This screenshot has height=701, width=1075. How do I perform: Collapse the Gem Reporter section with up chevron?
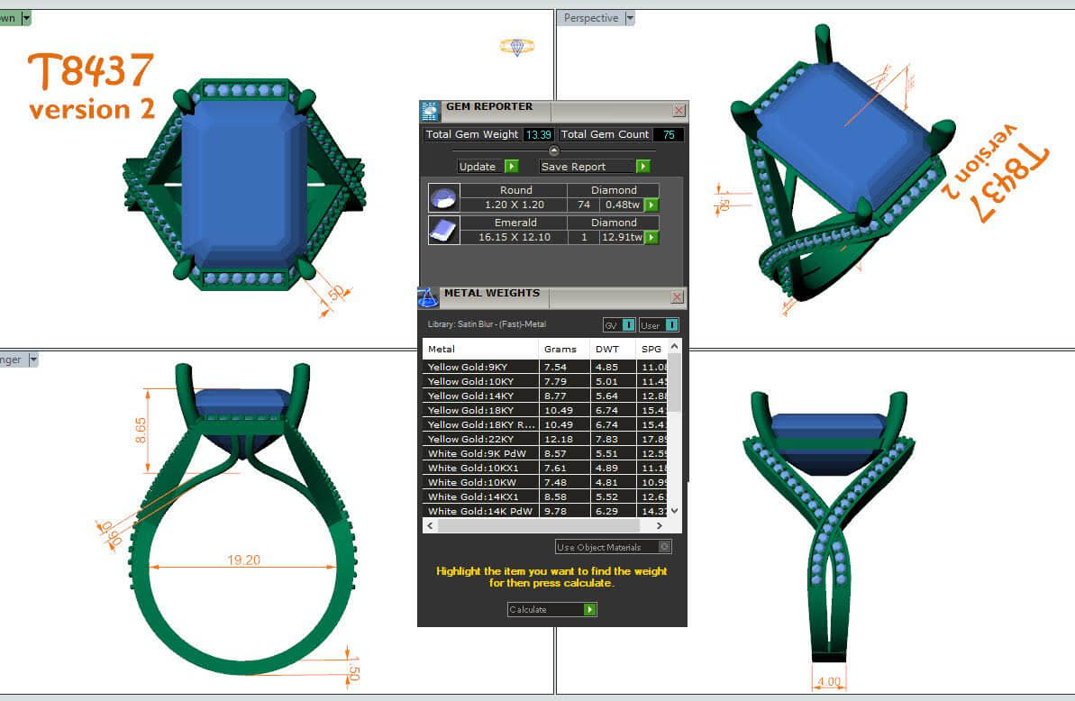pyautogui.click(x=553, y=150)
